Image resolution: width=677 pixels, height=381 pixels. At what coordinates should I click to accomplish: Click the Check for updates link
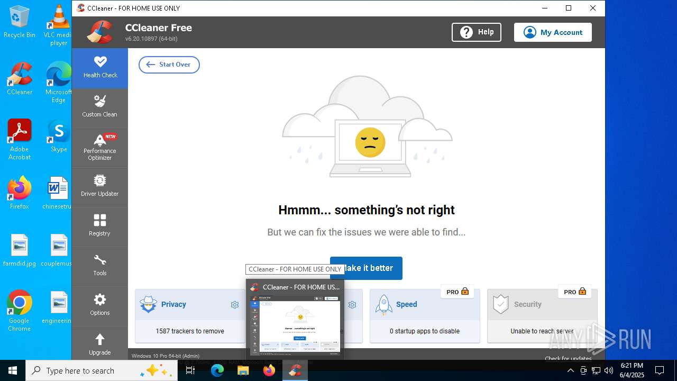569,358
